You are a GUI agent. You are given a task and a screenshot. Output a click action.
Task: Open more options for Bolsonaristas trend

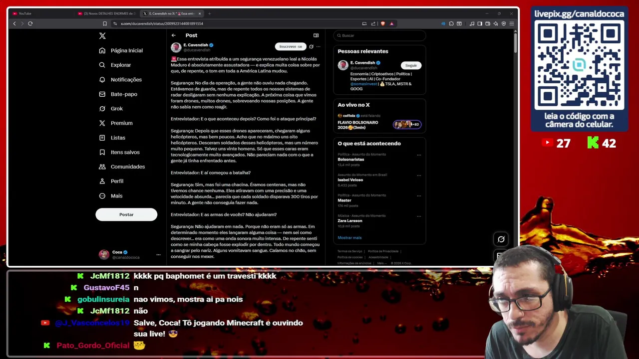click(419, 155)
